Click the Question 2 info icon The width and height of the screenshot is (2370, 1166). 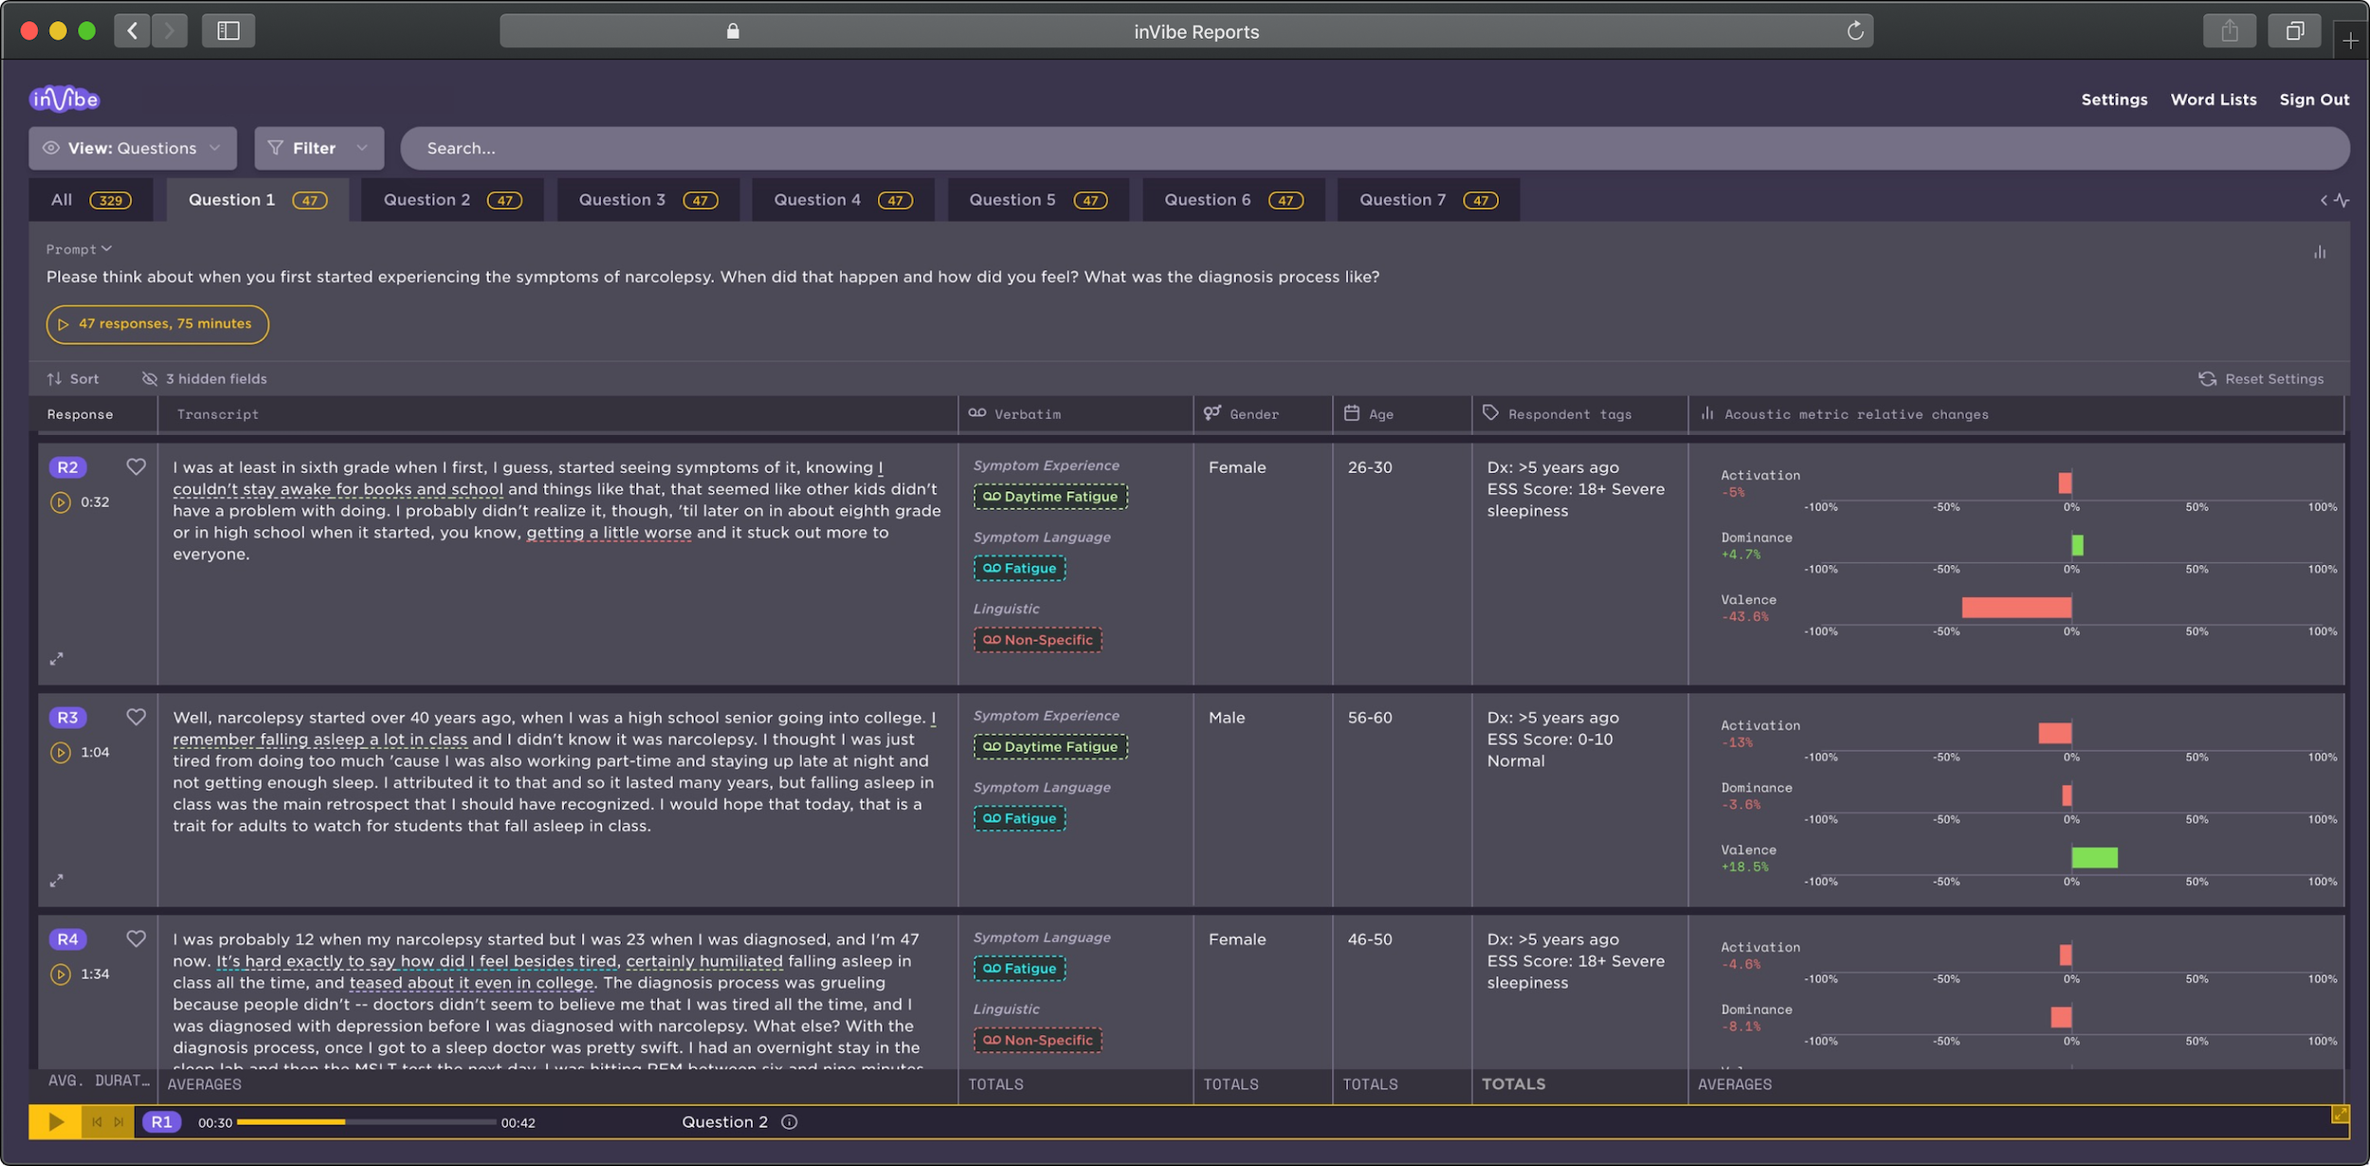click(790, 1122)
